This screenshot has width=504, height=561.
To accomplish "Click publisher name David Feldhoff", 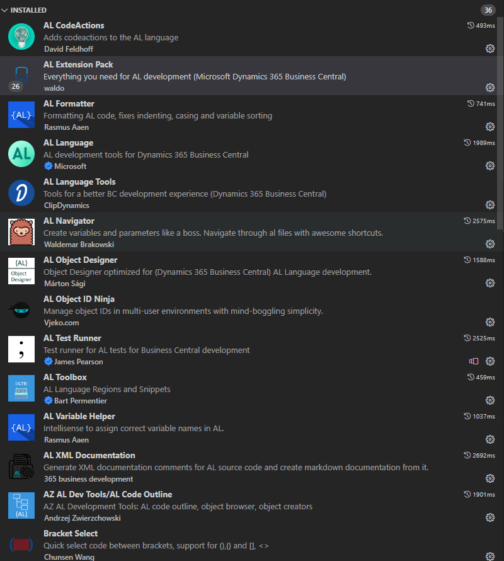I will tap(69, 49).
